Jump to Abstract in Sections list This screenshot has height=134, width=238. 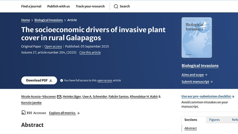tap(191, 128)
